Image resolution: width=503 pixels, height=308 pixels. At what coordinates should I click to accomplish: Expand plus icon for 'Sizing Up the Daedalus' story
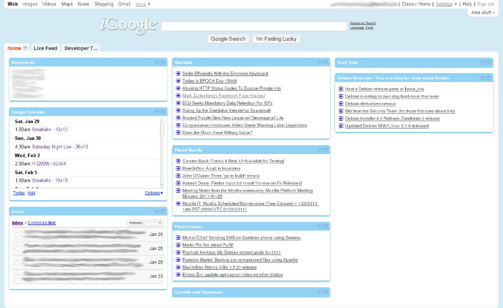178,110
